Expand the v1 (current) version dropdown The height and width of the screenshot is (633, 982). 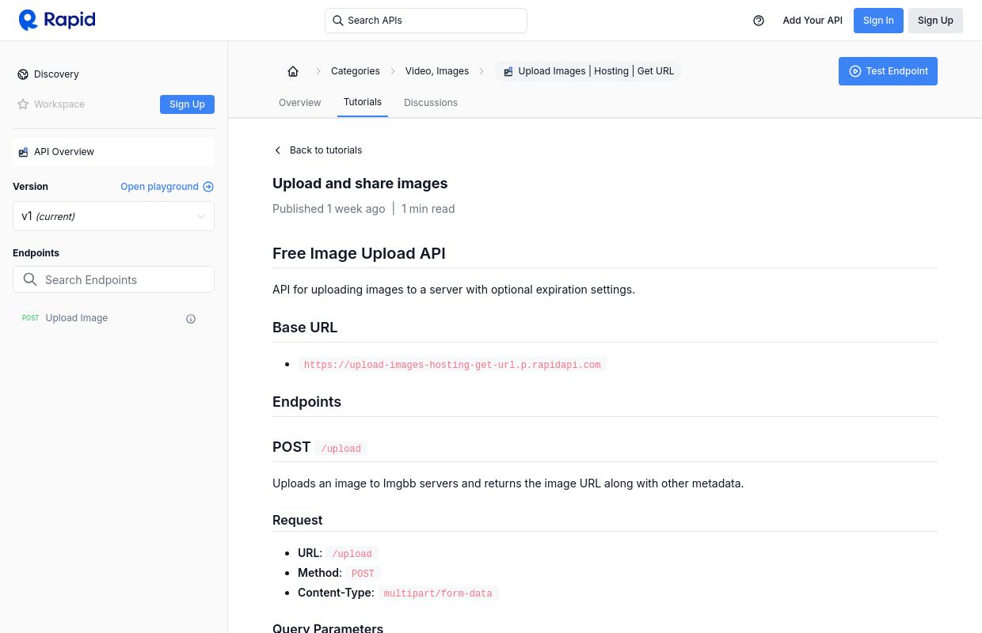pyautogui.click(x=113, y=216)
